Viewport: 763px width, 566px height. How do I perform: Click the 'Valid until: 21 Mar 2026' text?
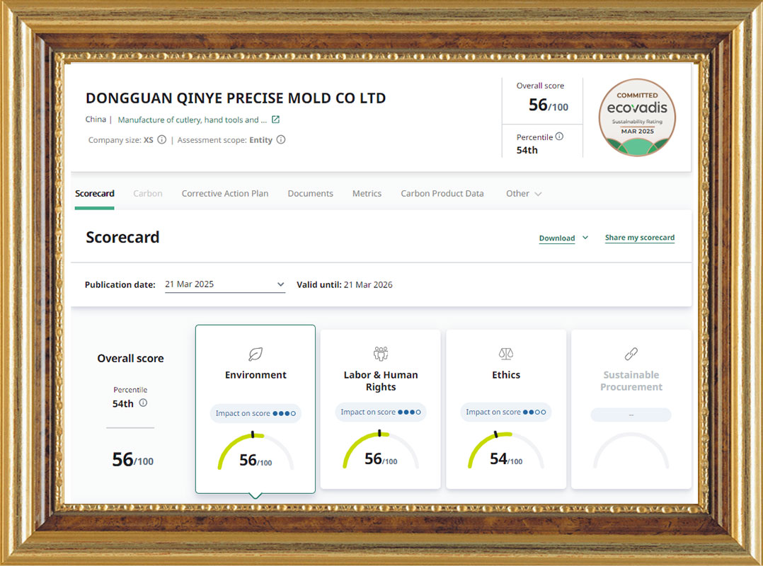click(x=345, y=284)
